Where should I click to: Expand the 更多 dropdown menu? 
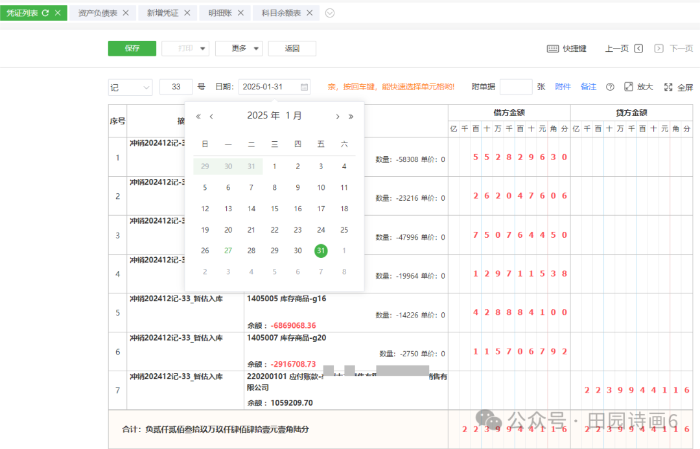click(x=257, y=49)
